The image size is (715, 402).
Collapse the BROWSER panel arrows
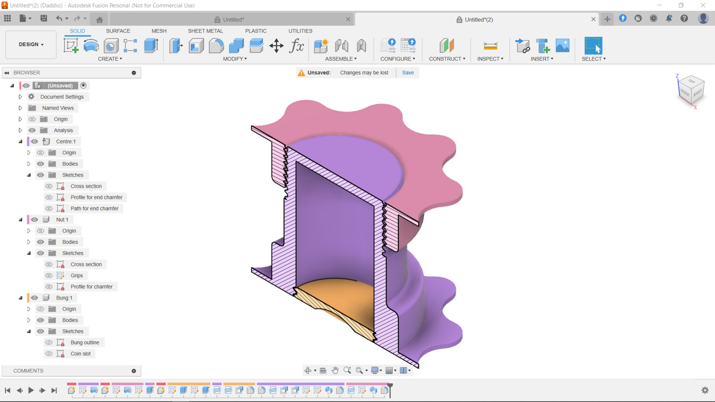pyautogui.click(x=7, y=73)
